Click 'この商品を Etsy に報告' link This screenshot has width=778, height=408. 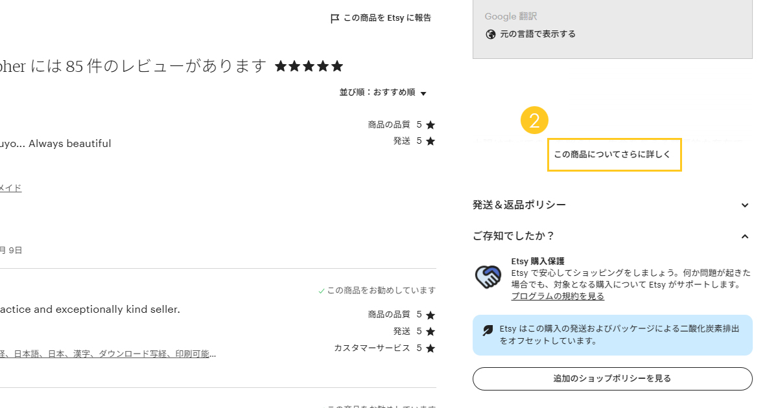[387, 18]
